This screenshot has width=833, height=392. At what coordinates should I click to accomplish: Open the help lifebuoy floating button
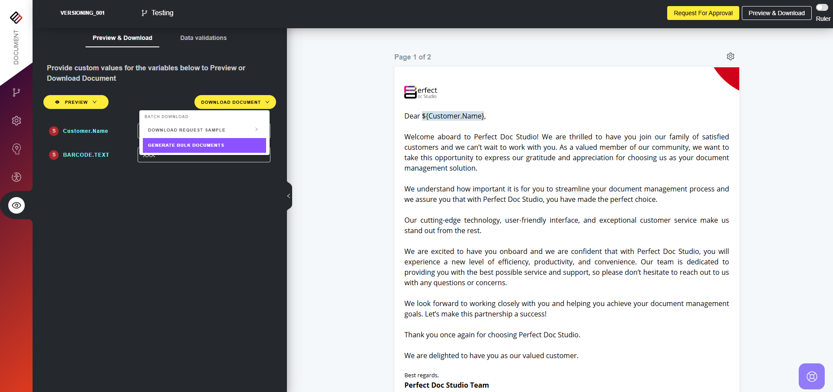811,376
